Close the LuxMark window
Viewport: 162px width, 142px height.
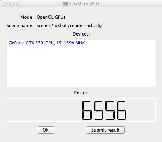[x=5, y=4]
